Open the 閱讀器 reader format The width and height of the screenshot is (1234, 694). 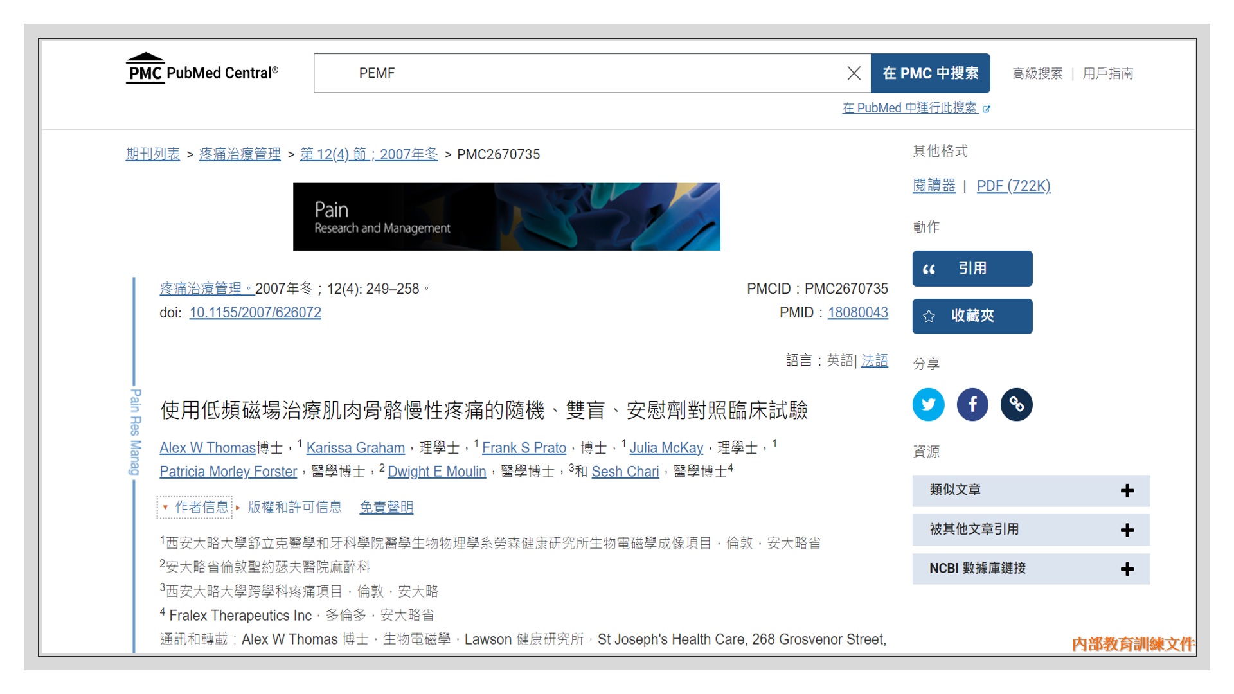pyautogui.click(x=934, y=186)
